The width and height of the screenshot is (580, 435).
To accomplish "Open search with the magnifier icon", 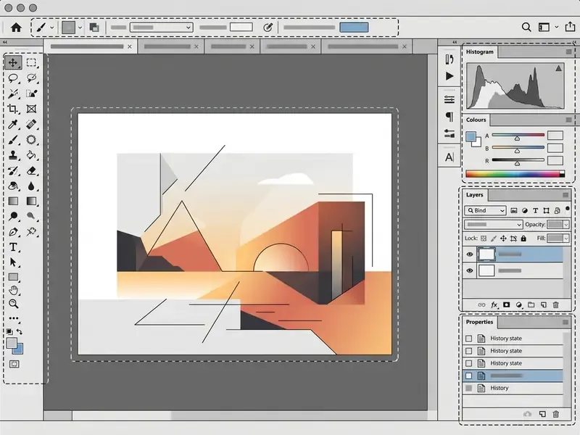I will [x=526, y=27].
